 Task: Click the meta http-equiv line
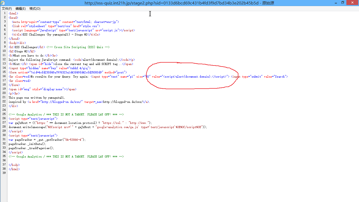tap(65, 22)
